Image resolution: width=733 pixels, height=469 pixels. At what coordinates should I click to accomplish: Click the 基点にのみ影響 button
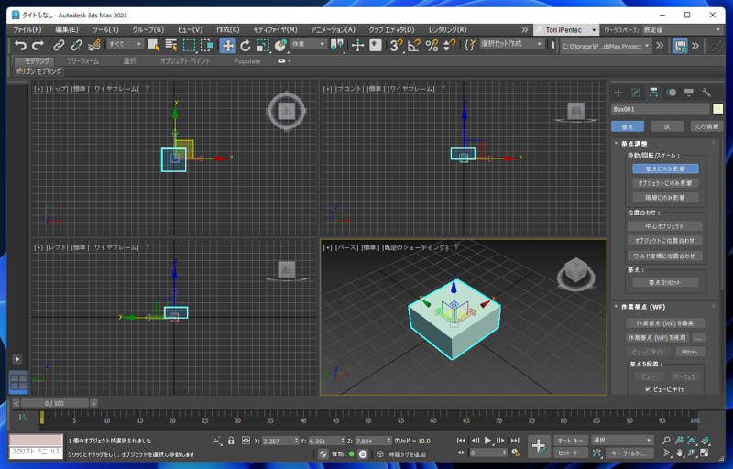665,169
